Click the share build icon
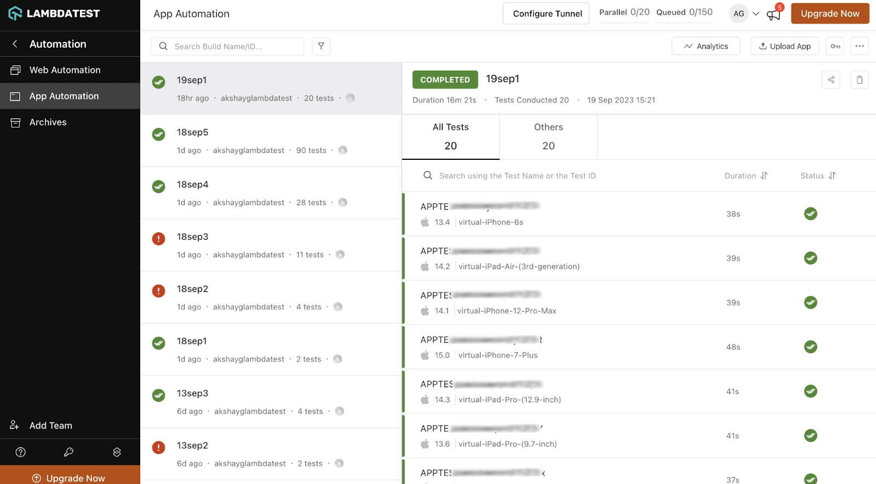876x484 pixels. point(831,80)
